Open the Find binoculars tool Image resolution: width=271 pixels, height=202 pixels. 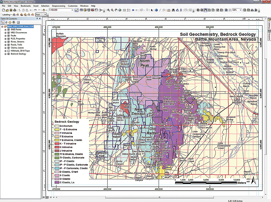pyautogui.click(x=173, y=10)
